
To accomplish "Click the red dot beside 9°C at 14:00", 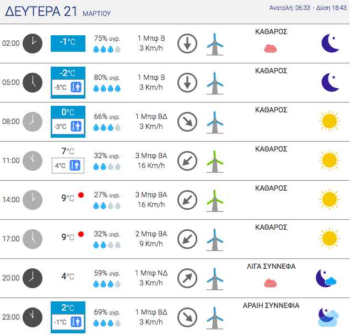I will pos(81,195).
